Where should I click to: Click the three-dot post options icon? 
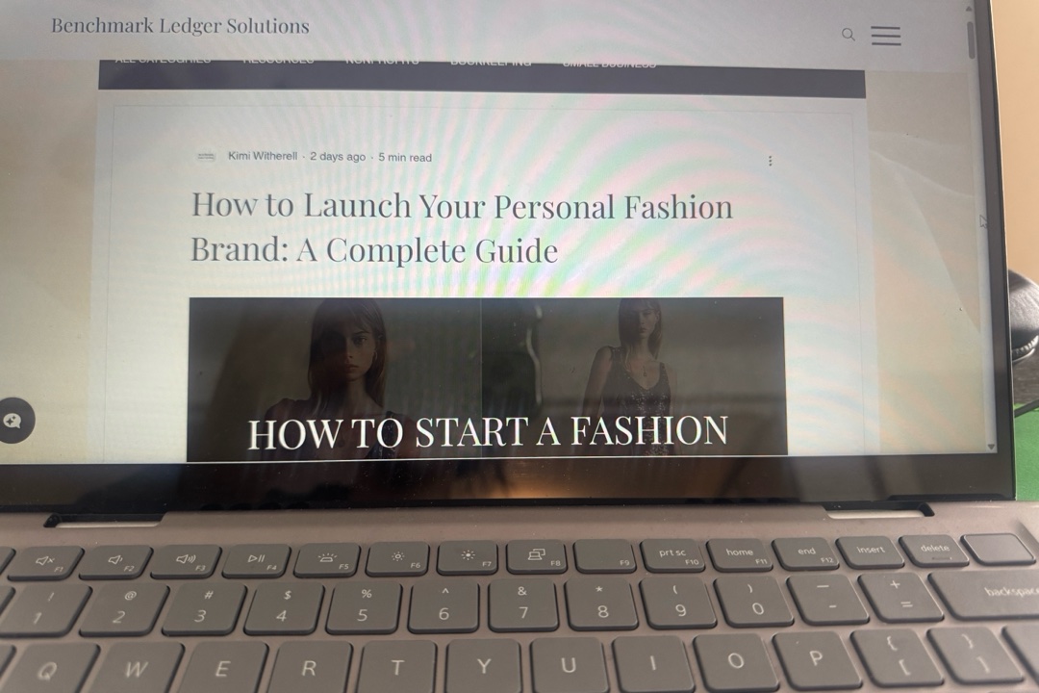point(770,161)
